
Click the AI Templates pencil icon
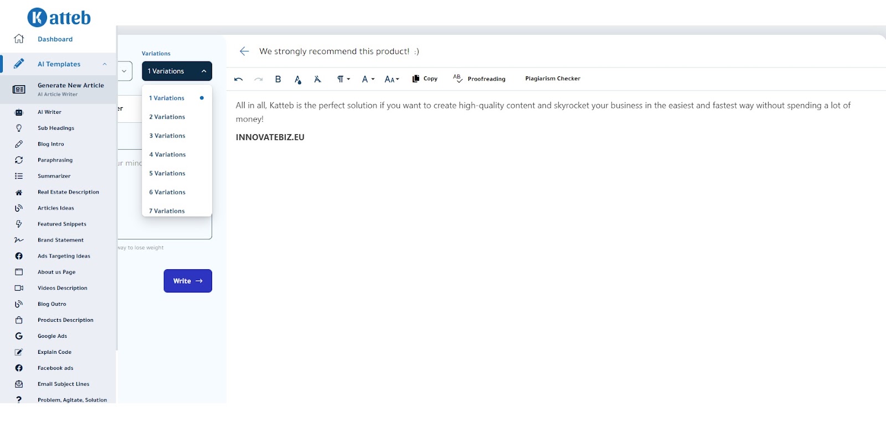click(19, 64)
